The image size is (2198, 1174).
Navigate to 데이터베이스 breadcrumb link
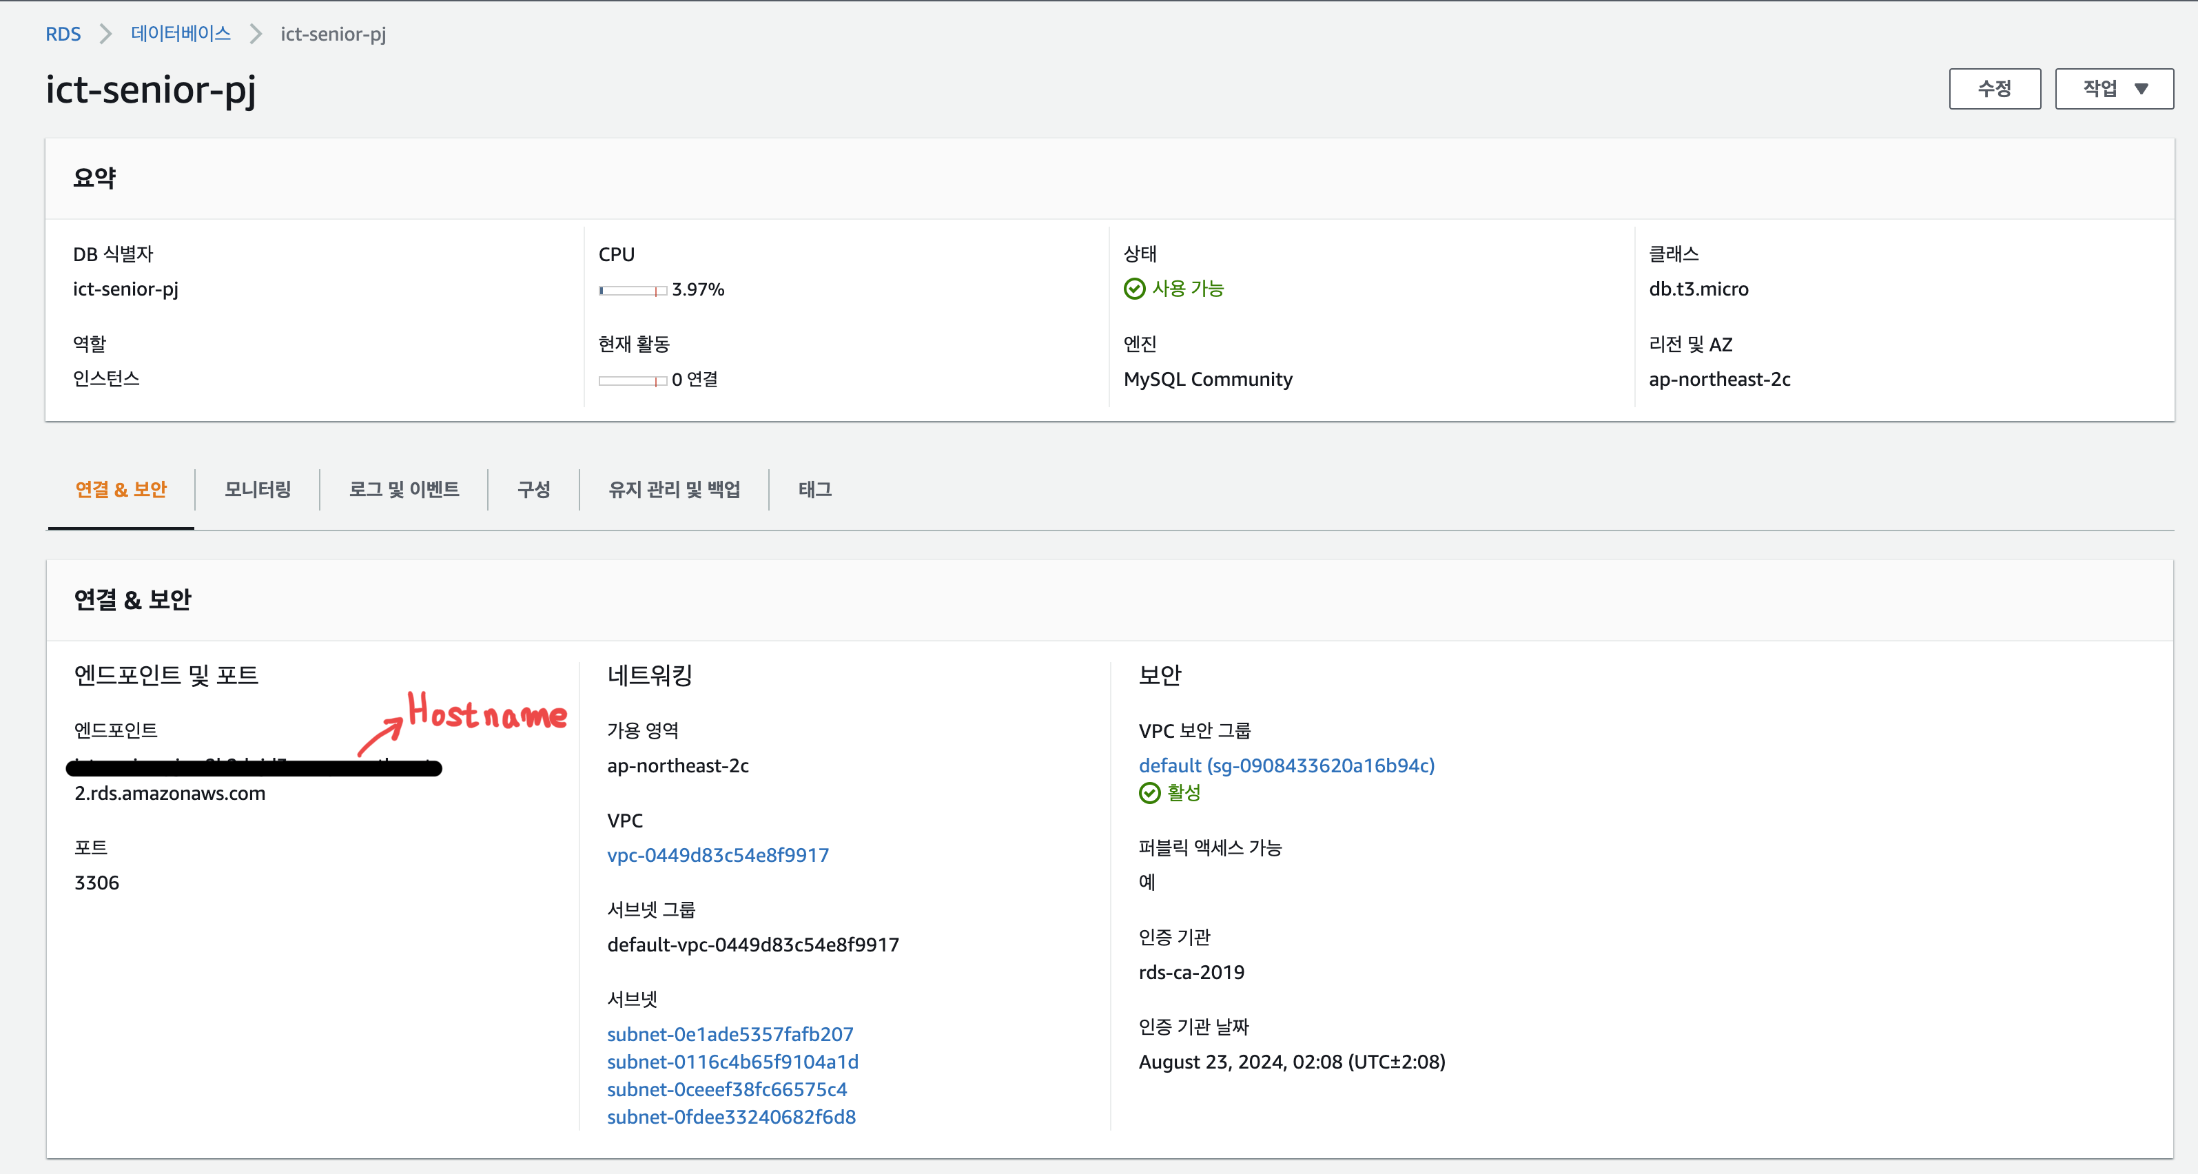click(x=181, y=34)
